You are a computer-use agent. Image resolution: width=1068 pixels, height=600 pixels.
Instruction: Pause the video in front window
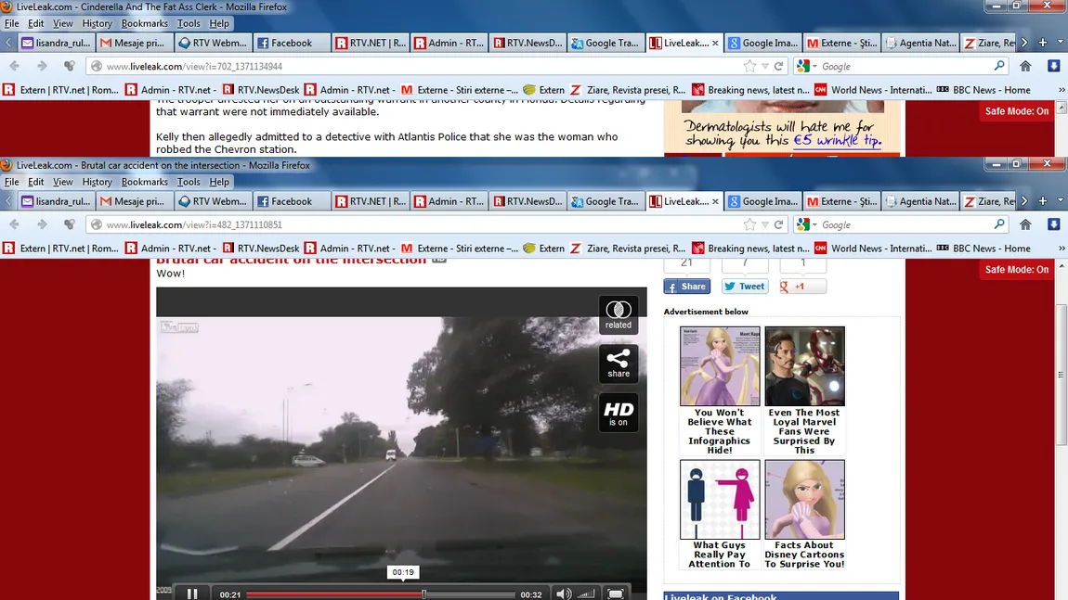point(192,594)
